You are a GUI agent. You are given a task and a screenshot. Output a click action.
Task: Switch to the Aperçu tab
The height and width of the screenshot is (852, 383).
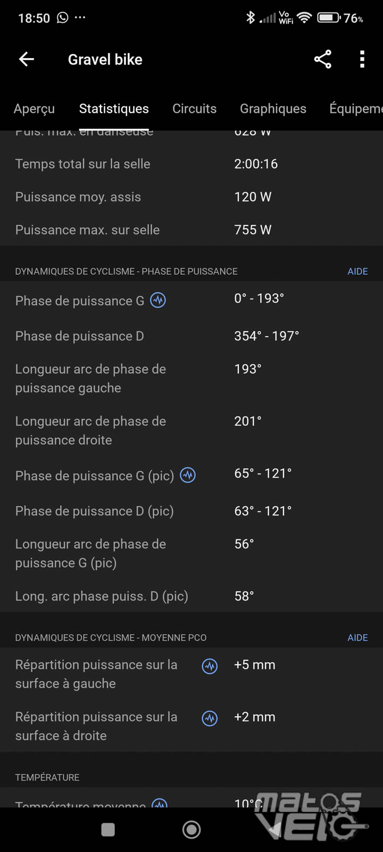(34, 109)
